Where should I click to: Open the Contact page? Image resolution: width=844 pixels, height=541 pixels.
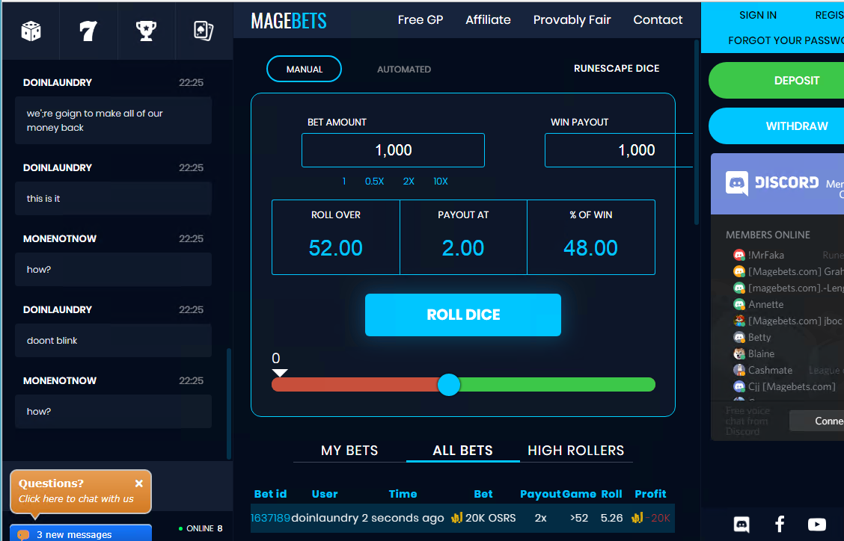[658, 20]
